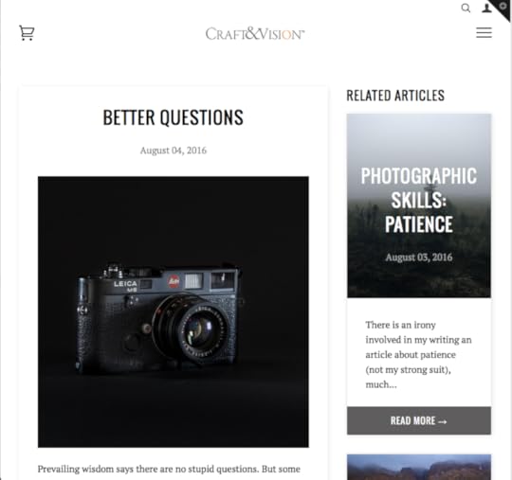Viewport: 512px width, 480px height.
Task: Click the Prevailing wisdom paragraph text
Action: click(x=169, y=469)
